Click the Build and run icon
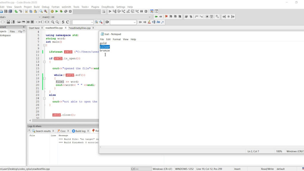This screenshot has height=171, width=304. [61, 12]
